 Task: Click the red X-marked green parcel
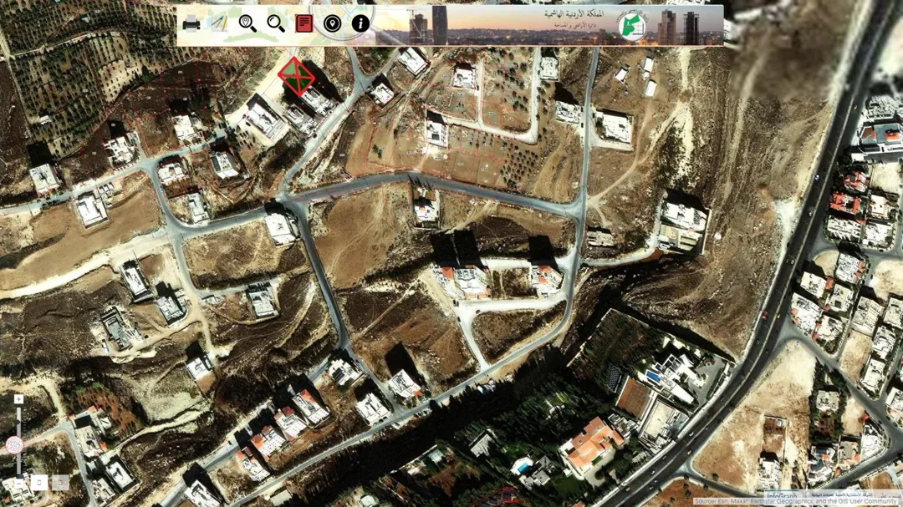pyautogui.click(x=296, y=76)
